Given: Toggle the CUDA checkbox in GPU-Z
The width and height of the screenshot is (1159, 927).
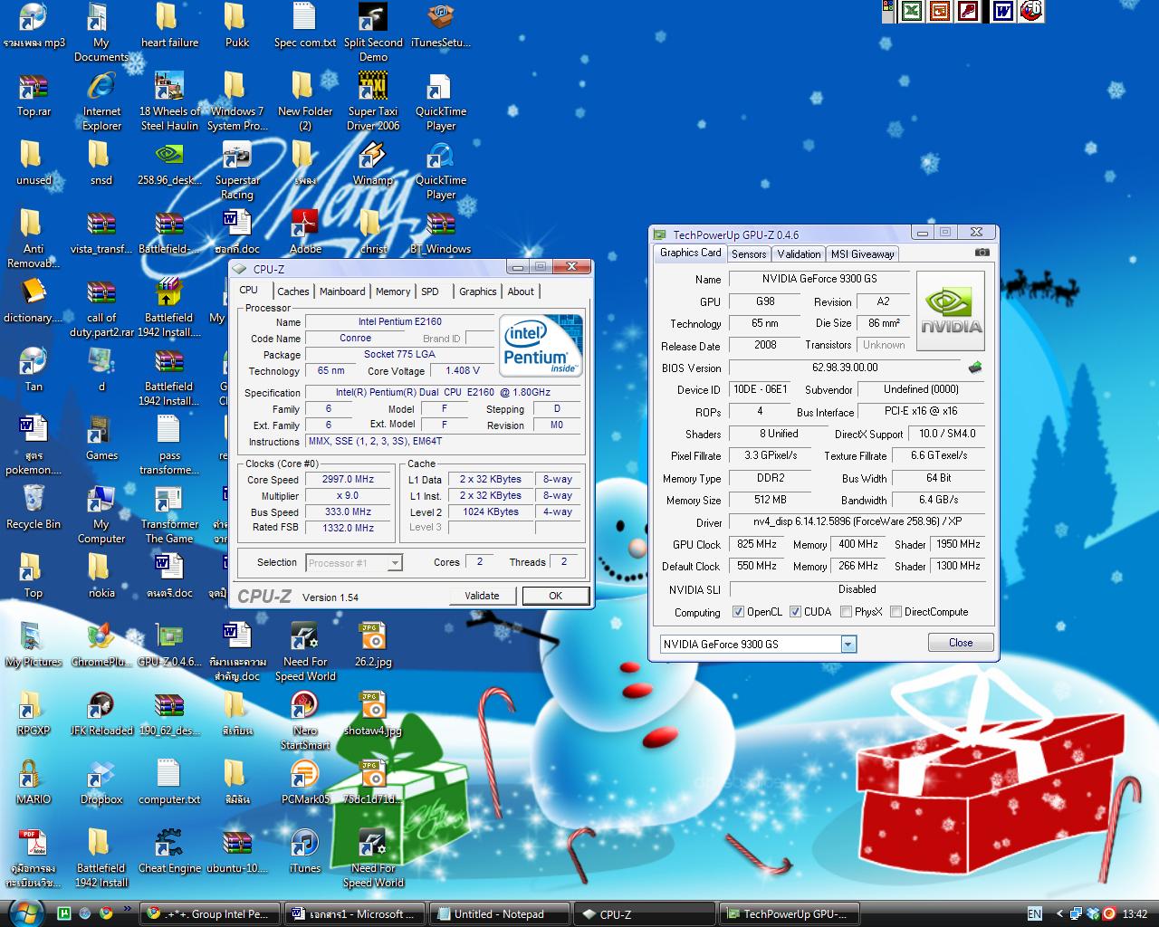Looking at the screenshot, I should coord(795,612).
